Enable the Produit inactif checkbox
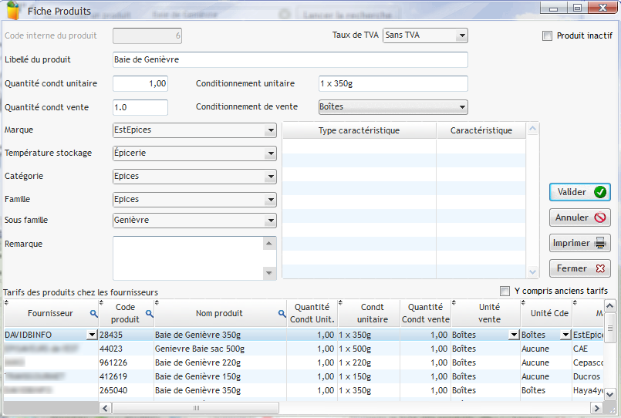 pos(548,35)
